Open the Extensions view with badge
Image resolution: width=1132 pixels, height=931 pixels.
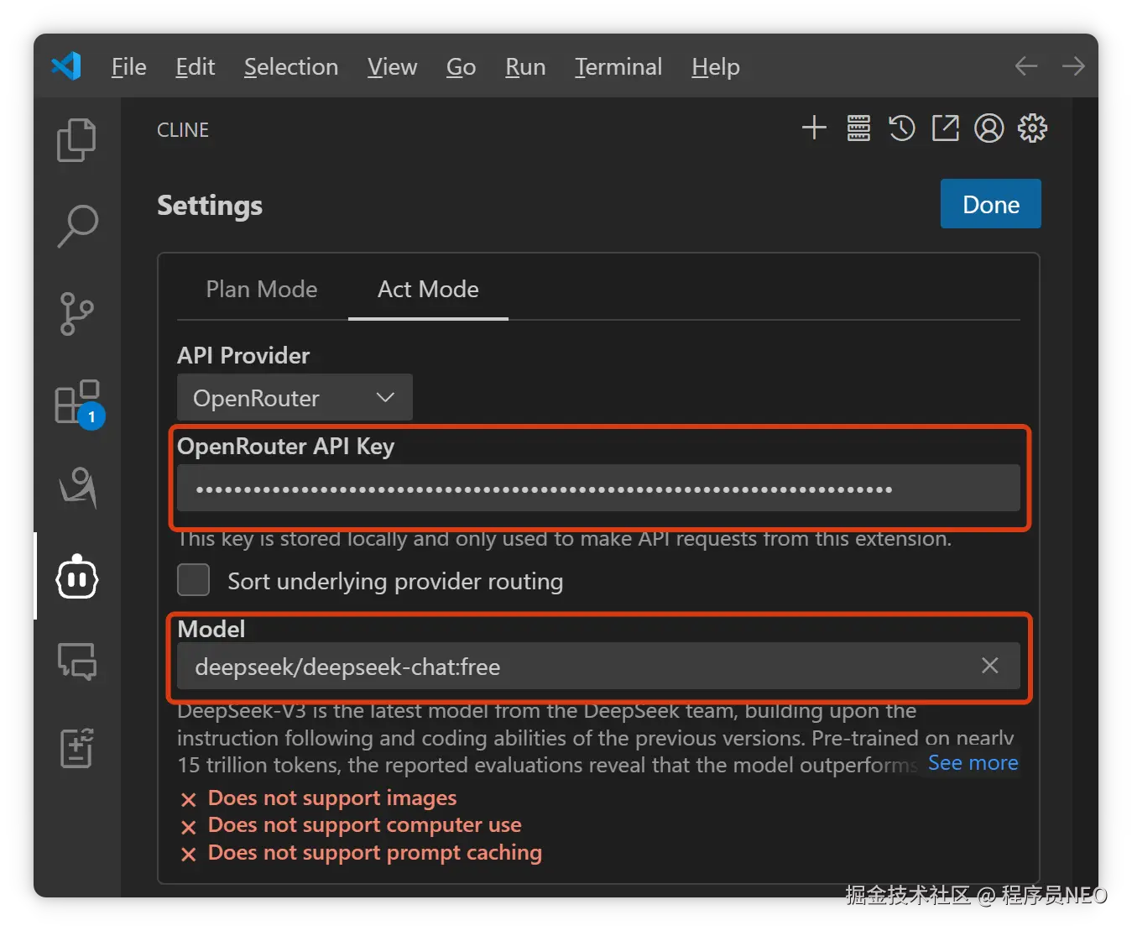[x=77, y=402]
